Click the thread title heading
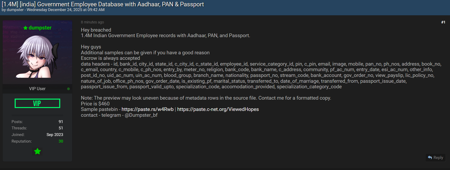The height and width of the screenshot is (170, 450). click(x=103, y=4)
